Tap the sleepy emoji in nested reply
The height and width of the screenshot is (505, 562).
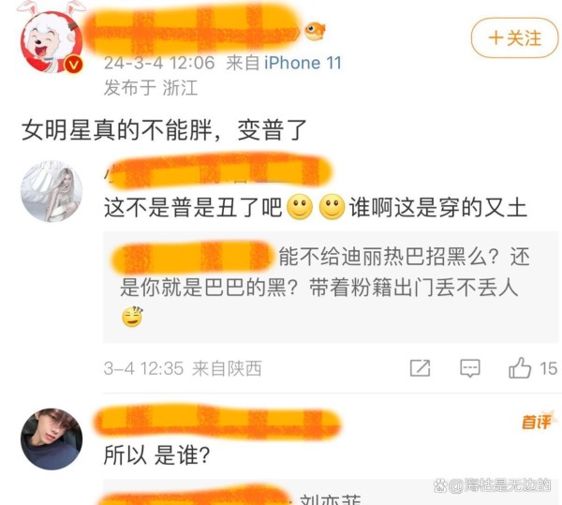(x=132, y=317)
